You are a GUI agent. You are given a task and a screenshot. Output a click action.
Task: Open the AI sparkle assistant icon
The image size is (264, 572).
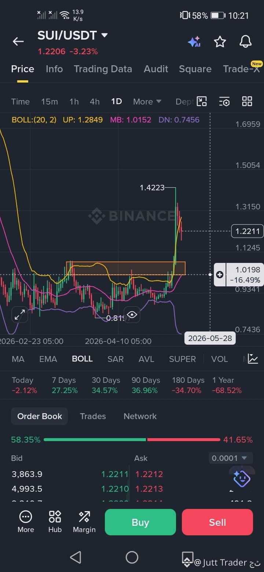coord(194,42)
